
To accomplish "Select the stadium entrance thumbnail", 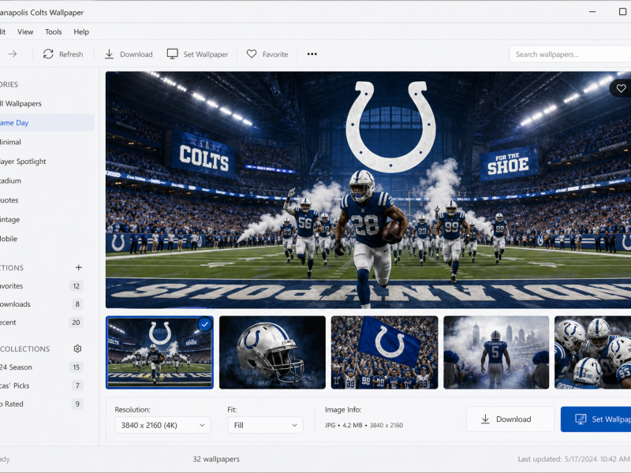I will 160,352.
